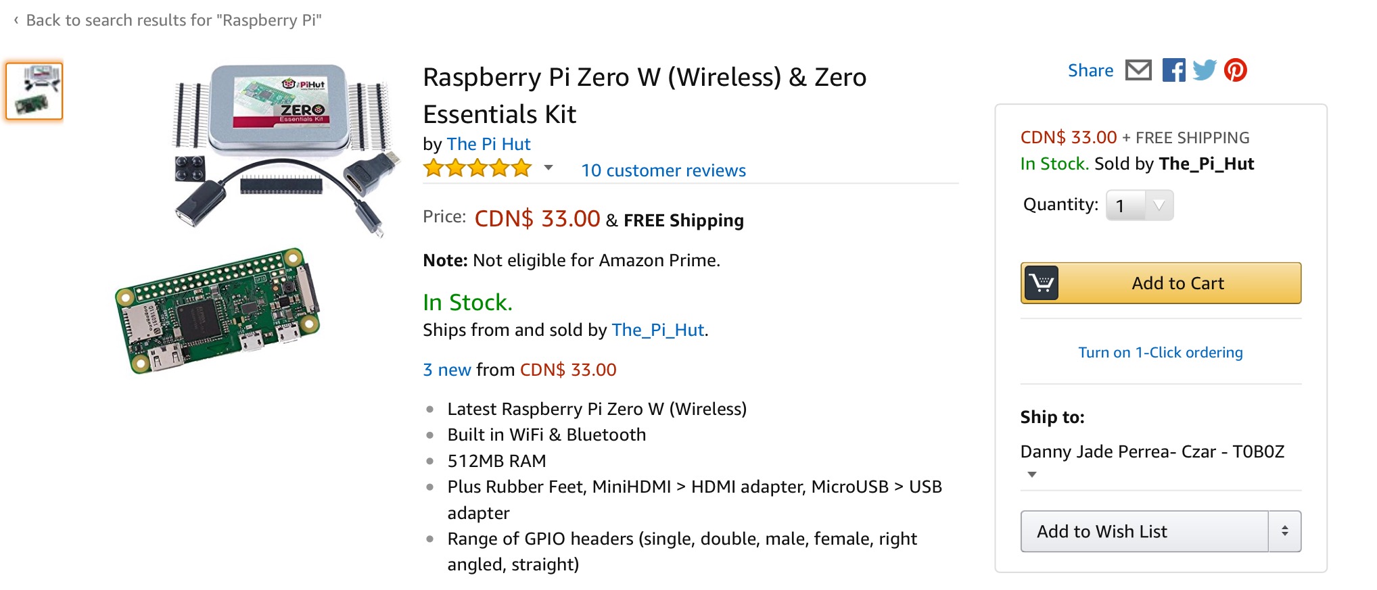Share on Facebook icon
This screenshot has width=1377, height=590.
pyautogui.click(x=1173, y=70)
